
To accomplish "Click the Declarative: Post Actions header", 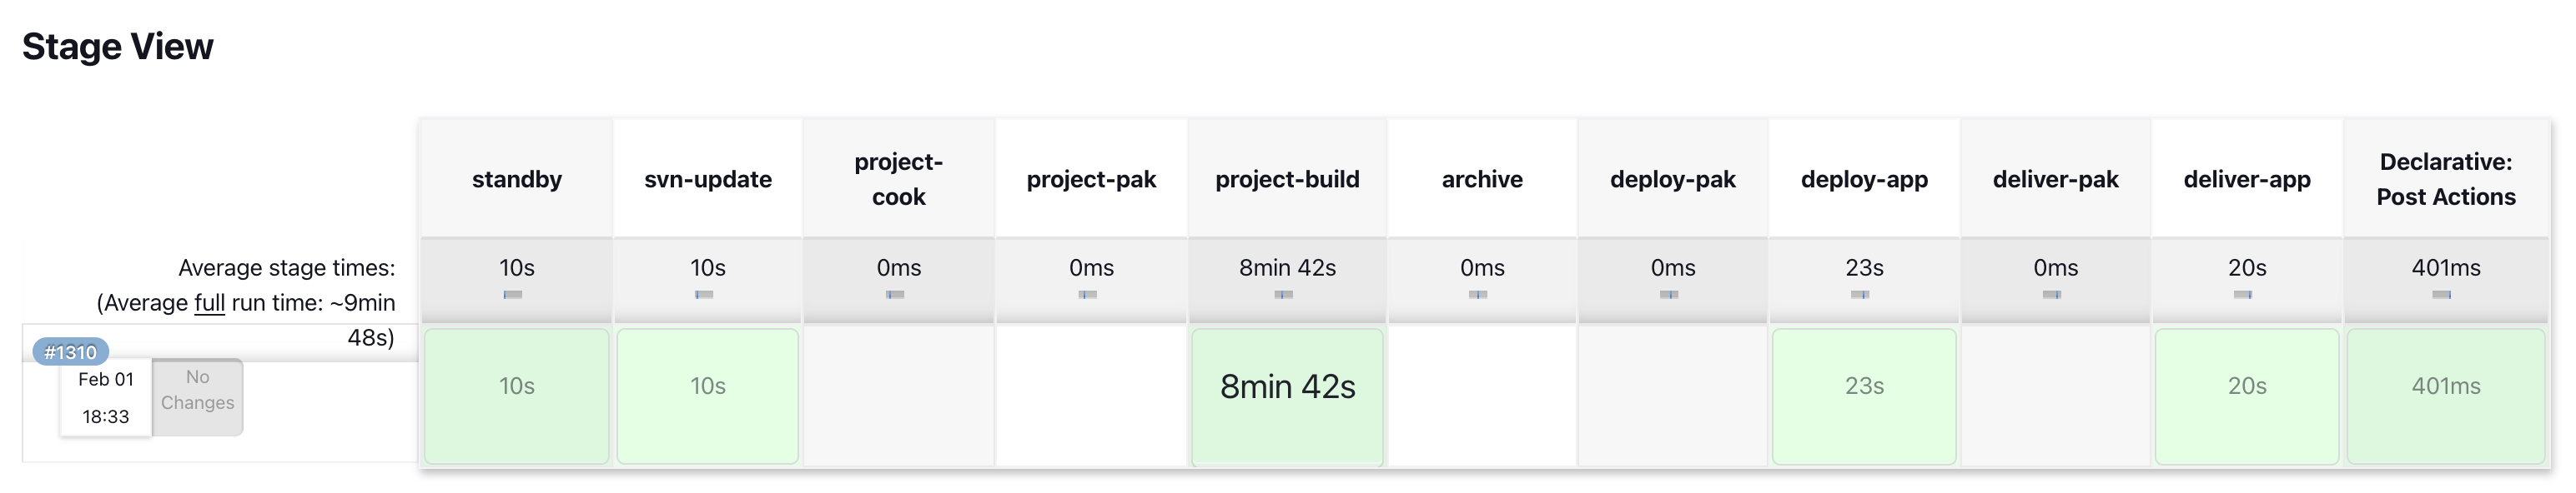I will [x=2445, y=180].
